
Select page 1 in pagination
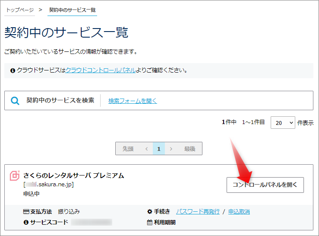[159, 149]
